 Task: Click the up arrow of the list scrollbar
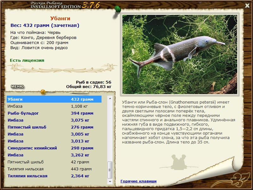click(110, 98)
